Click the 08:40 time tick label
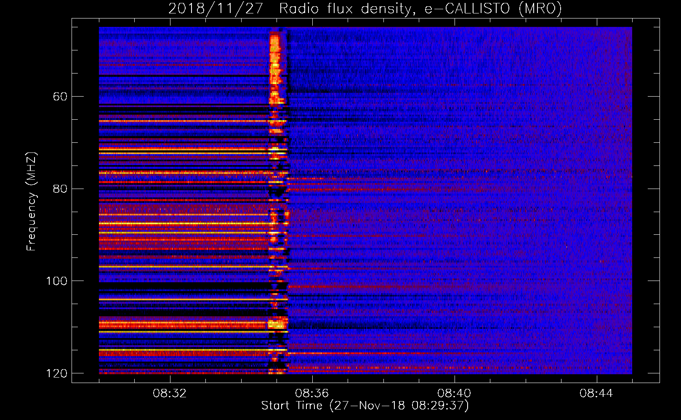This screenshot has height=420, width=681. (454, 394)
